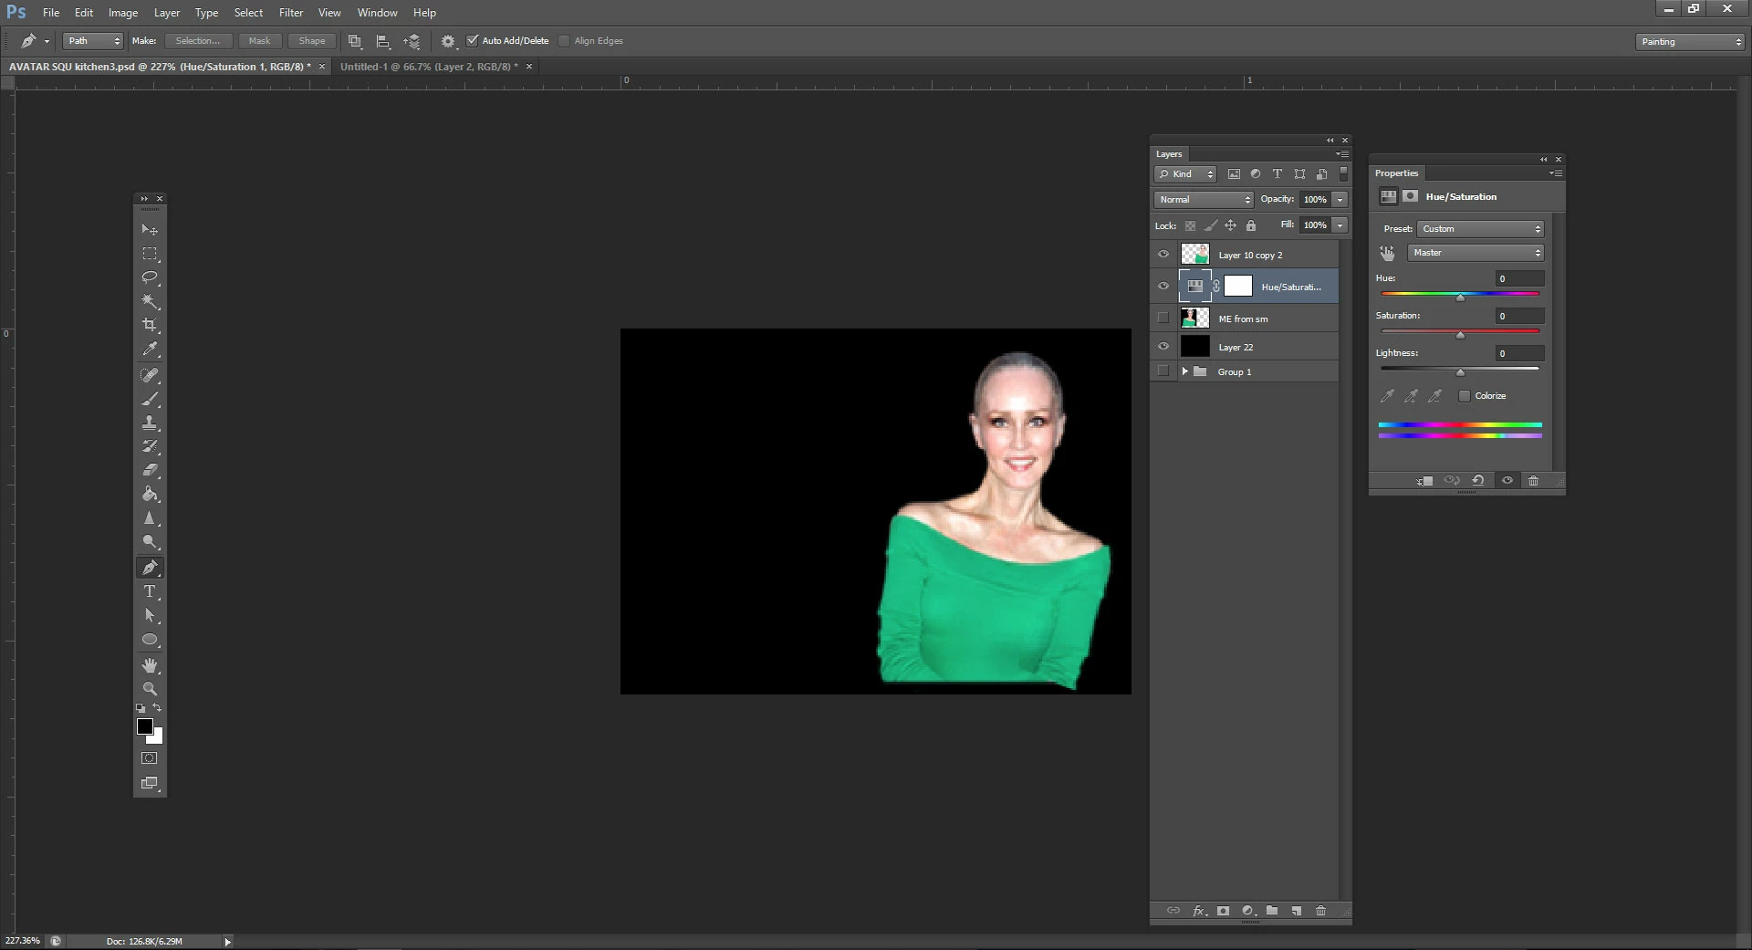Viewport: 1752px width, 950px height.
Task: Select the Horizontal Type tool
Action: tap(150, 591)
